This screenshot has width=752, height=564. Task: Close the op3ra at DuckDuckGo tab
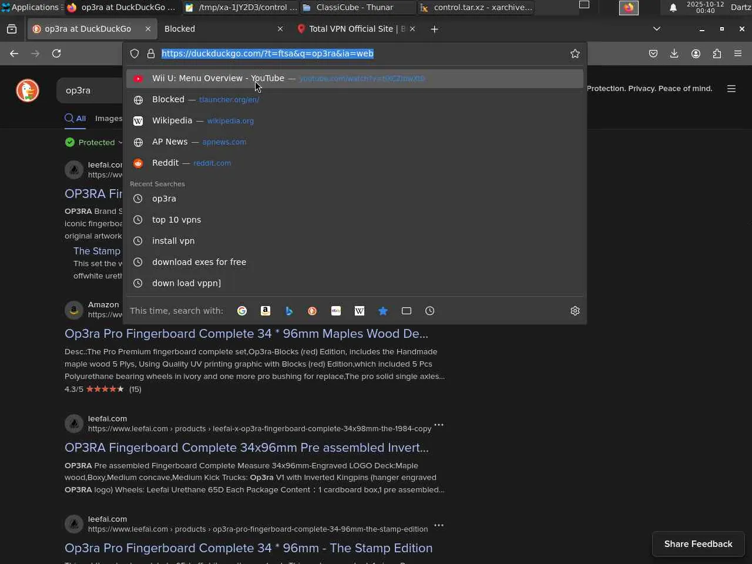148,29
